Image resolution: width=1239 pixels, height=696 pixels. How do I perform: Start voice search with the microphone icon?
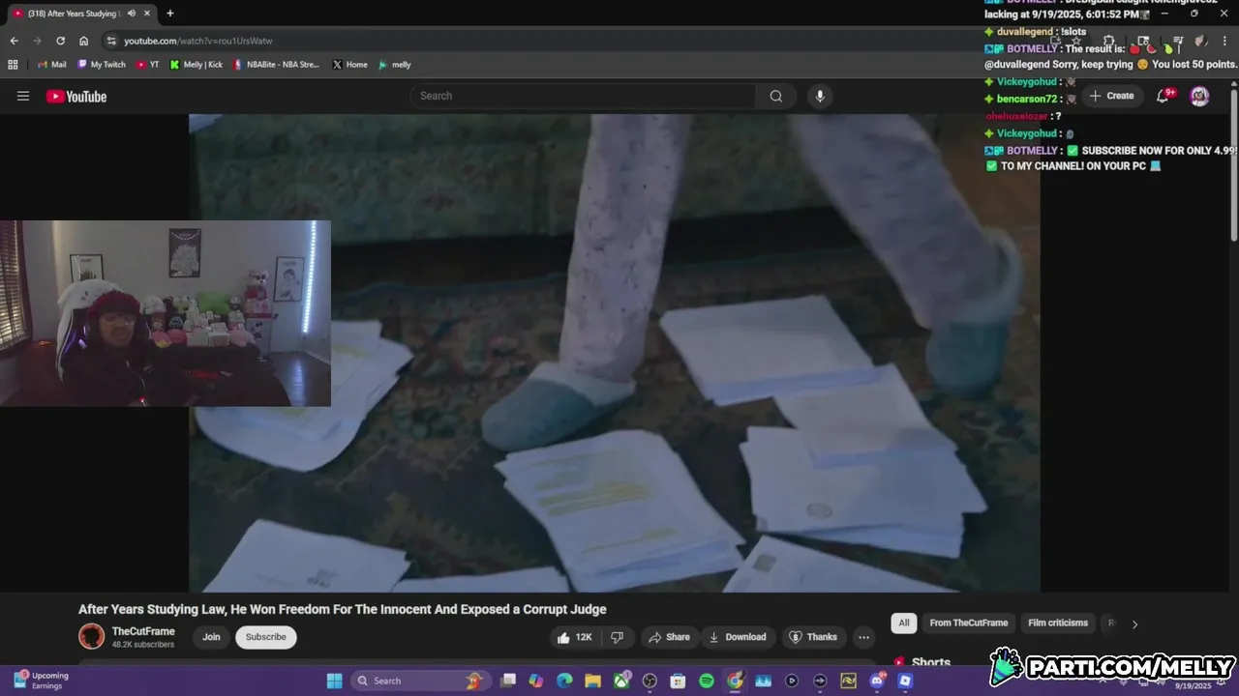pos(820,96)
